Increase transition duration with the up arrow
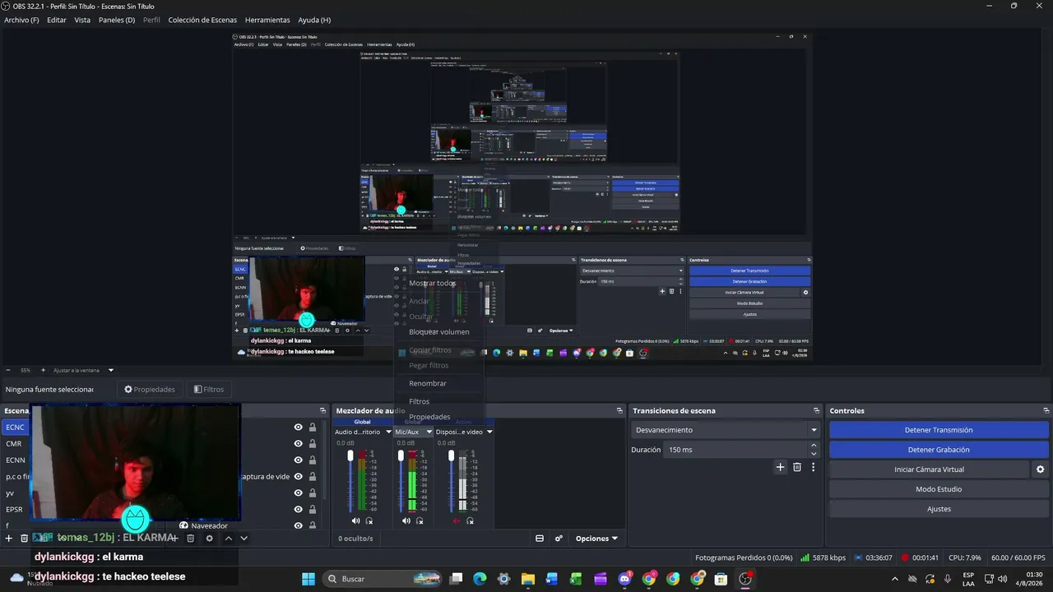 click(x=814, y=446)
